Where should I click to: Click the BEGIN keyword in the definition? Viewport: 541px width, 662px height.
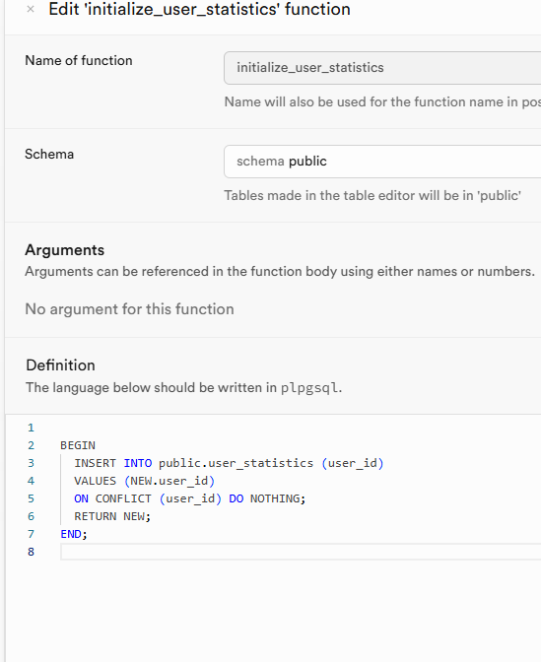tap(78, 445)
